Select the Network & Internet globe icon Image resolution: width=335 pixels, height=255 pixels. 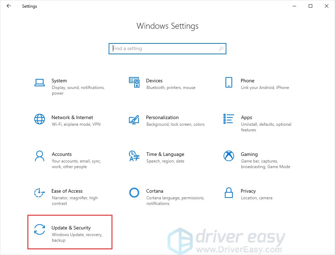click(40, 119)
